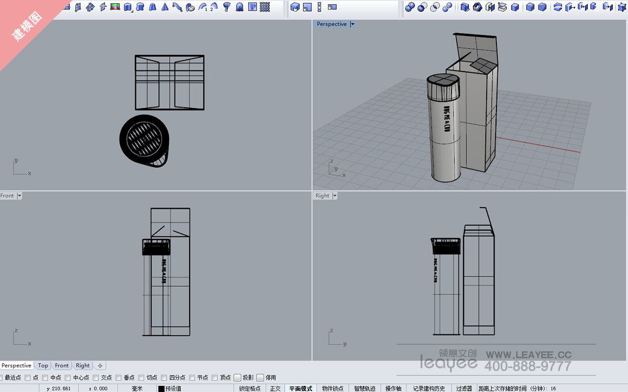Switch to the Top viewport tab

coord(43,366)
